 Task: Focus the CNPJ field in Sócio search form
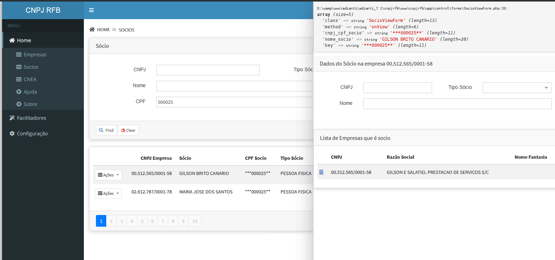pyautogui.click(x=208, y=70)
